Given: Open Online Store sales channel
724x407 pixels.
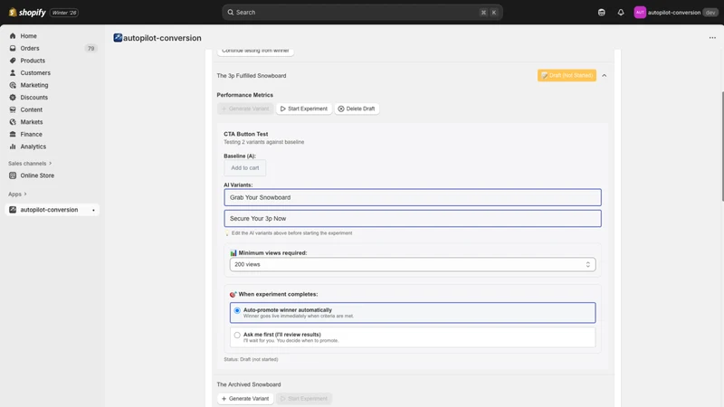Looking at the screenshot, I should (37, 175).
